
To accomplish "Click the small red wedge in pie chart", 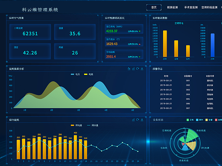I will pyautogui.click(x=183, y=144).
